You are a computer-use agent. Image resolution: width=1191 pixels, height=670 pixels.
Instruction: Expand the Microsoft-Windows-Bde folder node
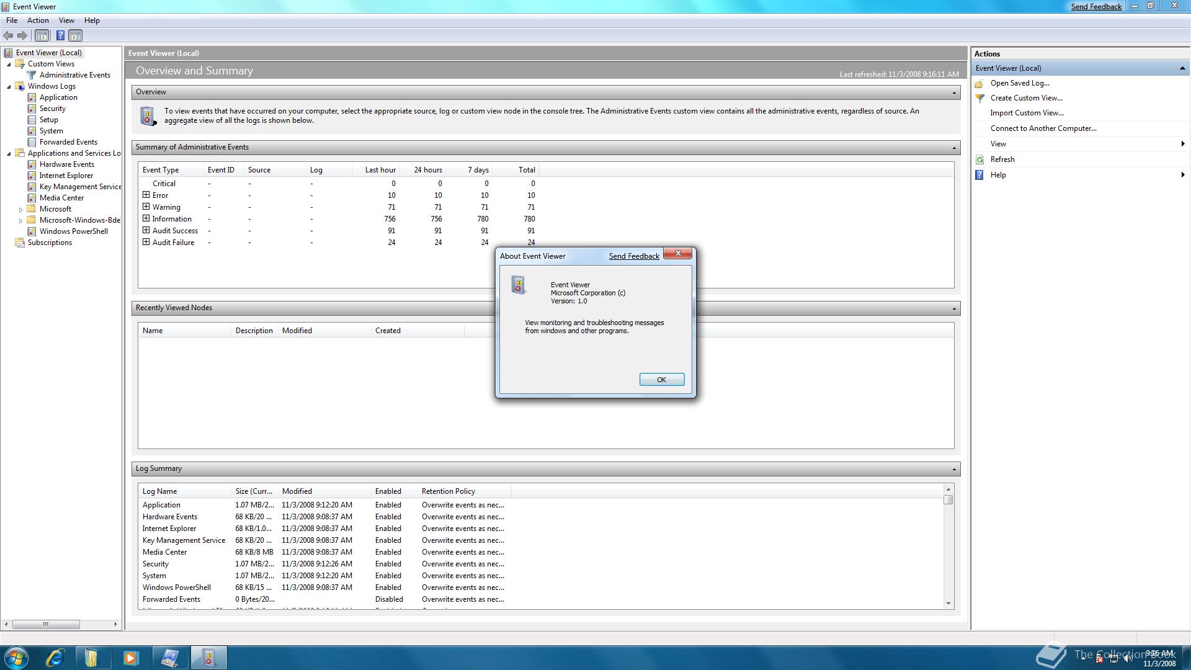tap(20, 220)
